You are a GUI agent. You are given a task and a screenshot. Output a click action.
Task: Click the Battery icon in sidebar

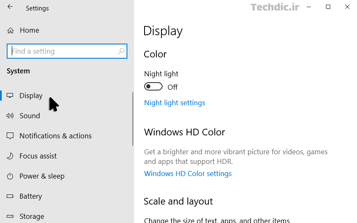click(x=10, y=196)
